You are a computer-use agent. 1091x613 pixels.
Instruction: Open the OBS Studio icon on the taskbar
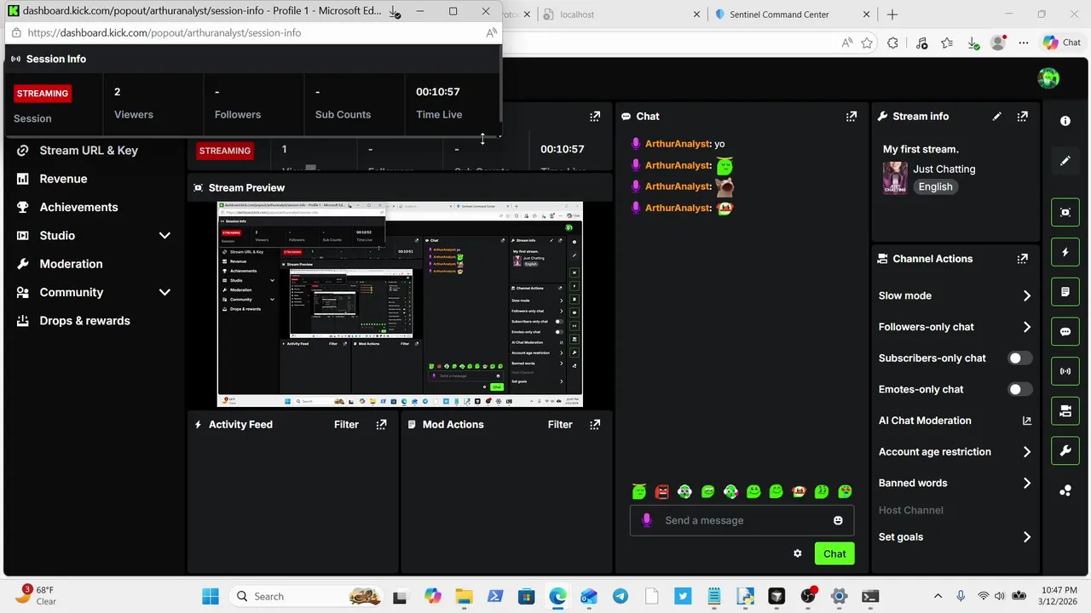click(808, 596)
